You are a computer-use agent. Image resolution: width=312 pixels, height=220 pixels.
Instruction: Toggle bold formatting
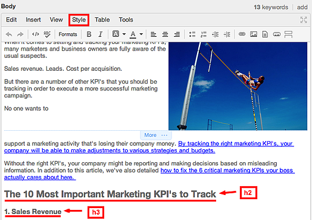[89, 34]
